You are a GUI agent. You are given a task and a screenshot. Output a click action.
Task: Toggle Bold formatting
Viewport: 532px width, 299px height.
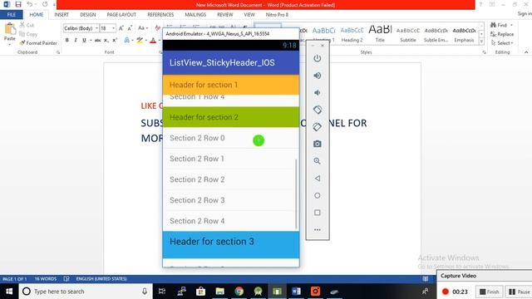tap(67, 41)
